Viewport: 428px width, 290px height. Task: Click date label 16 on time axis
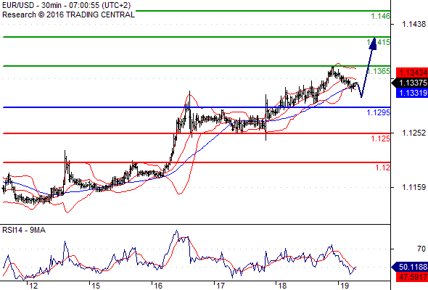(x=158, y=286)
